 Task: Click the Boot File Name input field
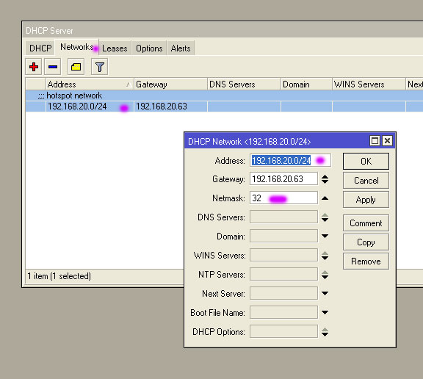click(x=283, y=313)
